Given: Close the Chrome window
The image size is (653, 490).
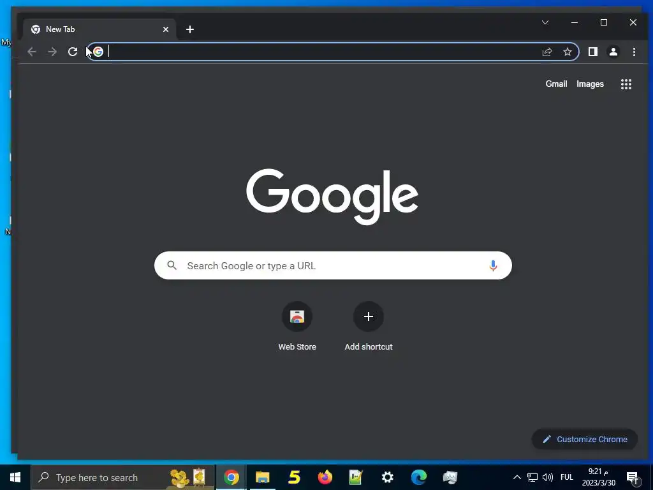Looking at the screenshot, I should pyautogui.click(x=633, y=22).
